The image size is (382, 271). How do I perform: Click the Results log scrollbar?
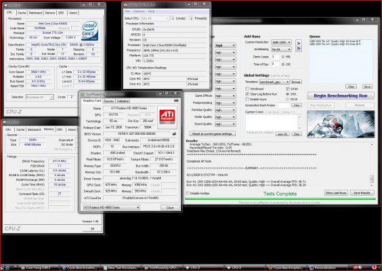point(372,164)
